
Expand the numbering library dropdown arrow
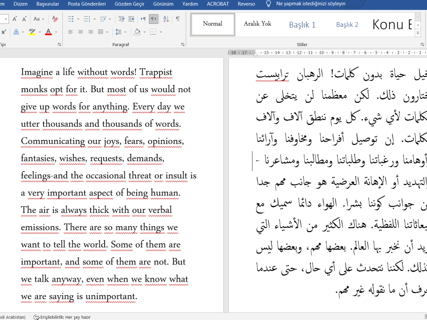pyautogui.click(x=94, y=19)
